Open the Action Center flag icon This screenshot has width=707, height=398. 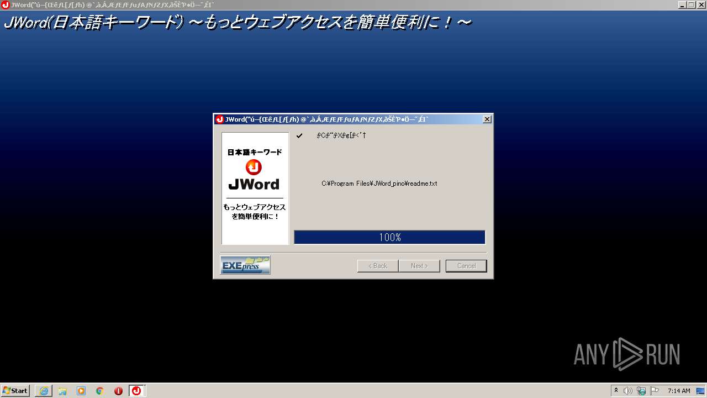point(655,391)
